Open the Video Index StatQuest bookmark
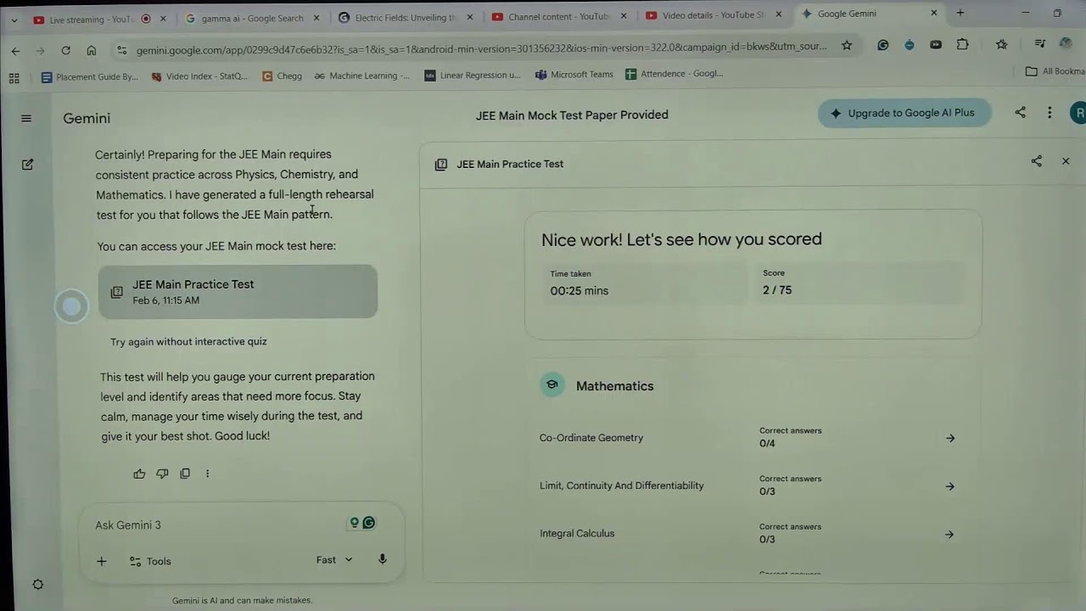Viewport: 1086px width, 611px height. click(199, 76)
